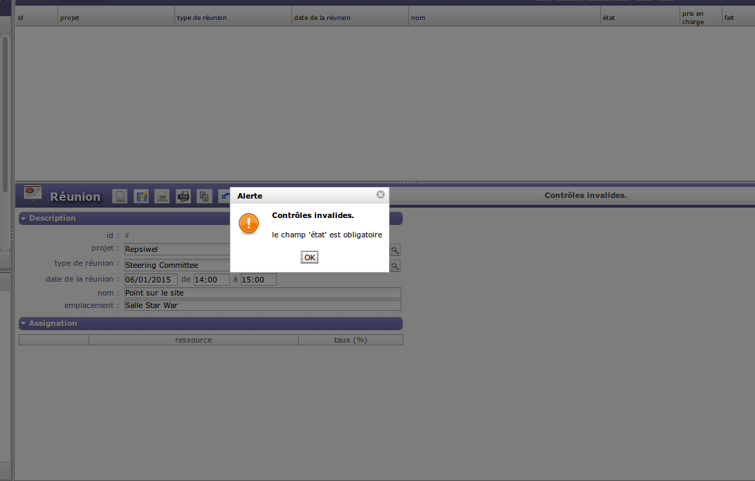Screen dimensions: 755x481
Task: Click the start time field 14:00
Action: pyautogui.click(x=211, y=280)
